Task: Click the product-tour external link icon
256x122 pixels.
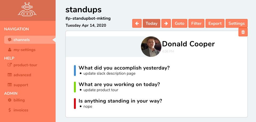Action: (10, 65)
